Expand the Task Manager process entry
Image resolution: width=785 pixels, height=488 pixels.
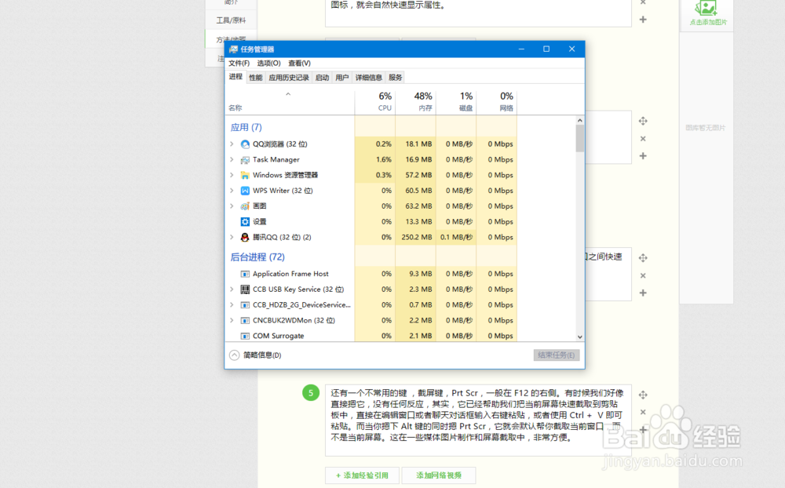[x=233, y=159]
